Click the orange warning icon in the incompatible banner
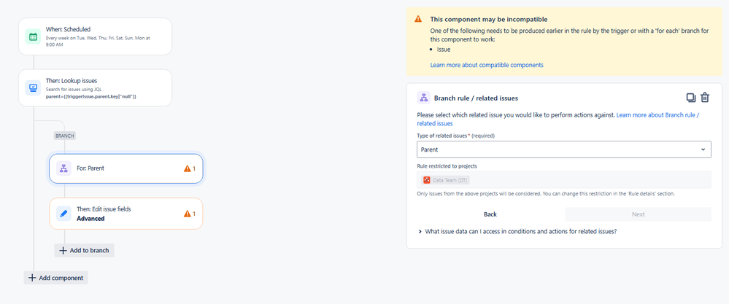The height and width of the screenshot is (304, 729). pyautogui.click(x=418, y=19)
